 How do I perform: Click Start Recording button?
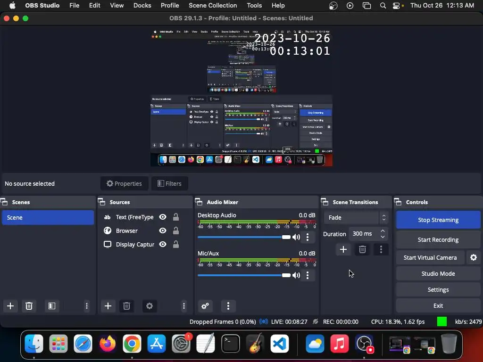click(438, 239)
